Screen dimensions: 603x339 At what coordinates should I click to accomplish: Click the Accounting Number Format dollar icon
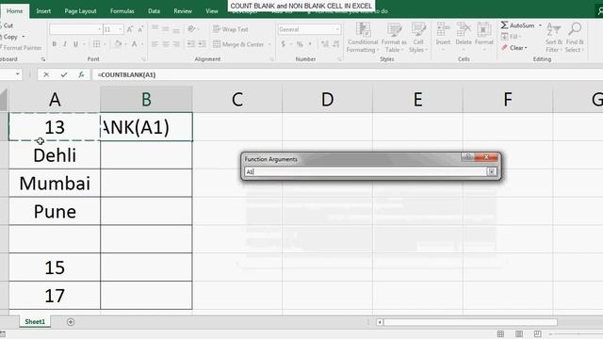pyautogui.click(x=284, y=44)
